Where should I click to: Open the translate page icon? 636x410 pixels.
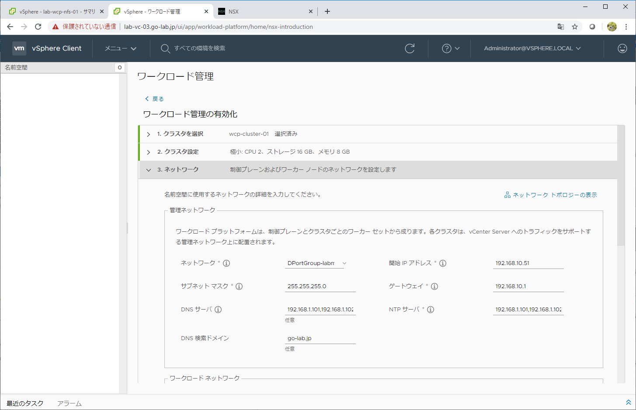[x=561, y=27]
